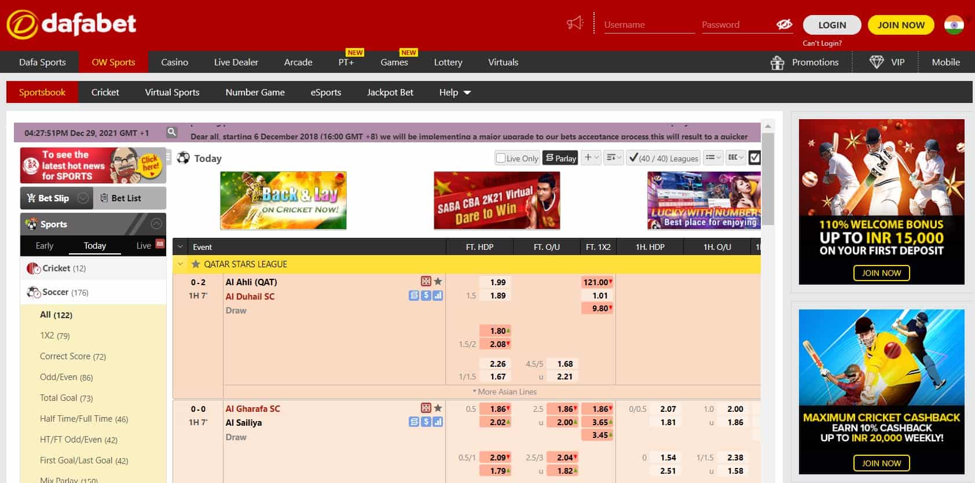975x483 pixels.
Task: Select the Live tab in Sports panel
Action: [144, 245]
